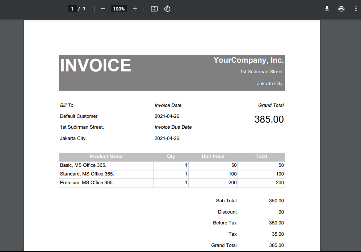Image resolution: width=361 pixels, height=252 pixels.
Task: Click the italic Grand Total label
Action: [x=271, y=106]
